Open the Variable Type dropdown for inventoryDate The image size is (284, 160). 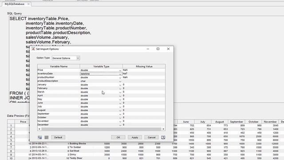tap(120, 74)
